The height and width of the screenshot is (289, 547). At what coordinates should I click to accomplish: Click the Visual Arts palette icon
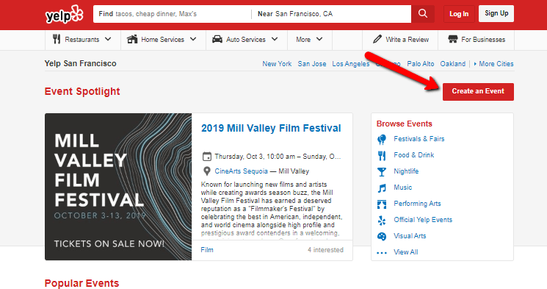tap(382, 236)
